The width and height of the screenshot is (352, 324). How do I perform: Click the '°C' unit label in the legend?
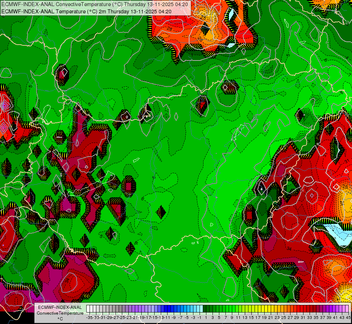coord(60,319)
